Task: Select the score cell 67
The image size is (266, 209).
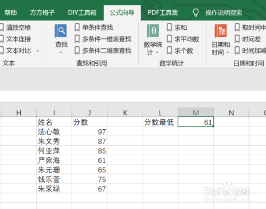Action: click(x=89, y=189)
